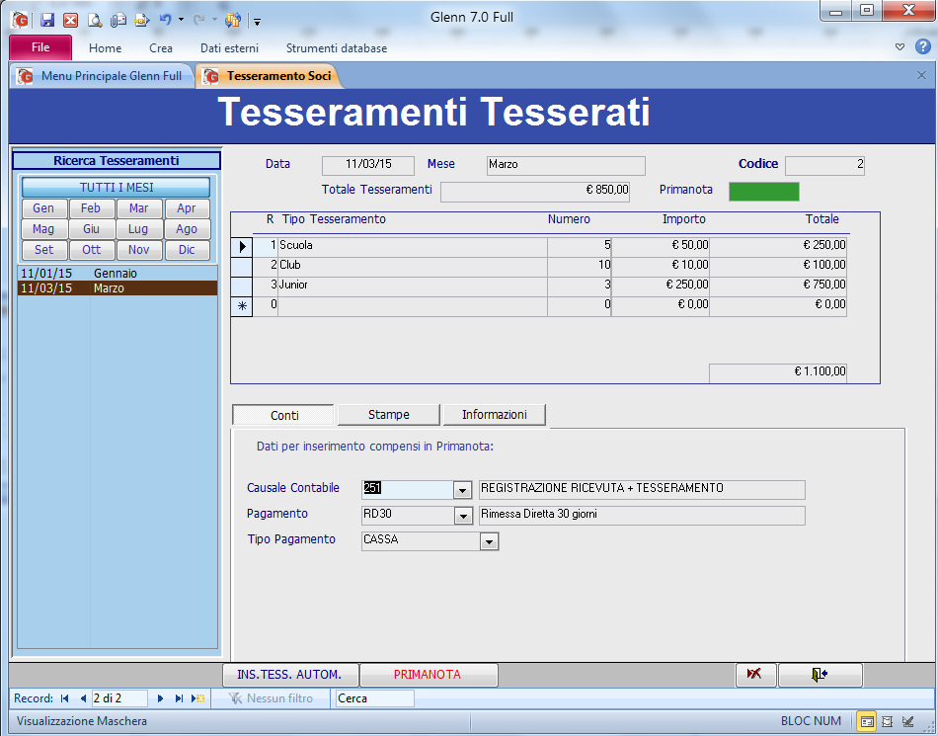Filter by Mag month button
Image resolution: width=938 pixels, height=736 pixels.
(43, 229)
